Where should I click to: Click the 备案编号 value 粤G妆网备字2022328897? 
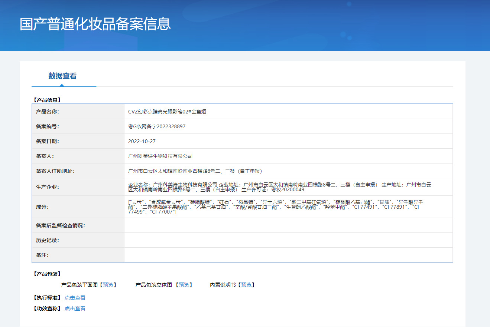tap(157, 126)
